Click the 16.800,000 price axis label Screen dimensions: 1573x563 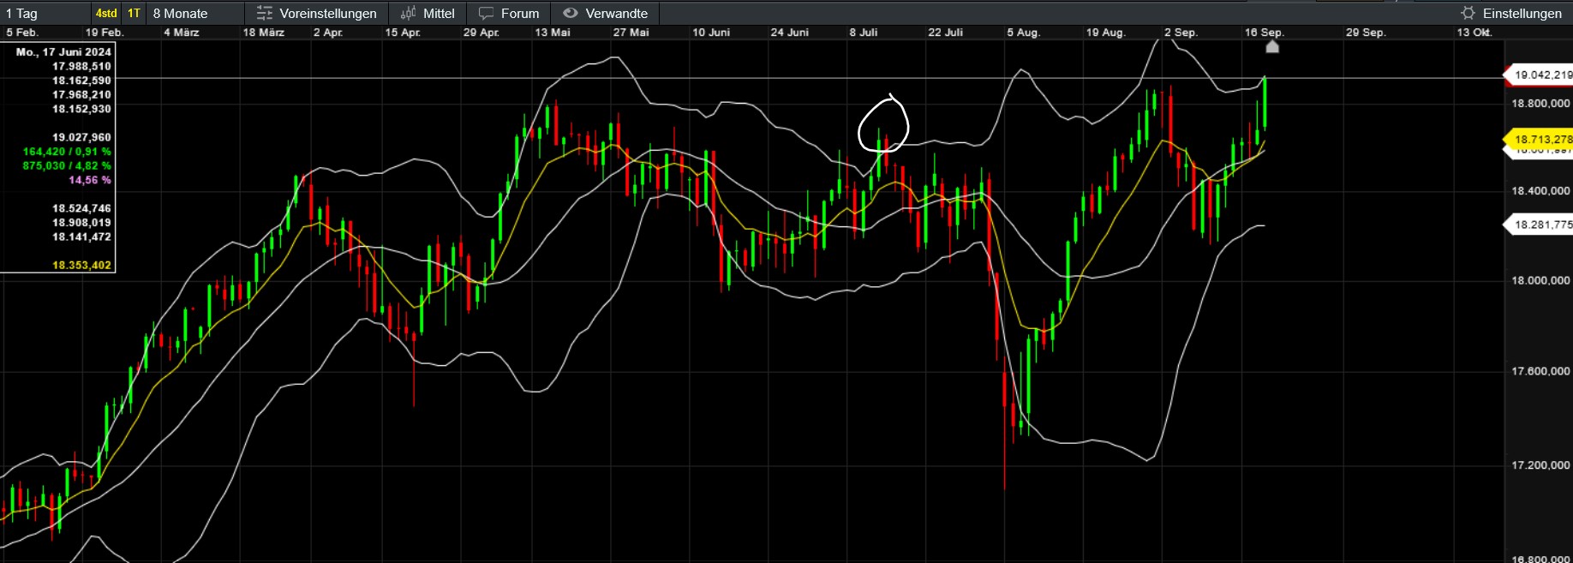click(x=1540, y=558)
